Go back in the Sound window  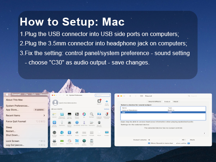point(130,96)
